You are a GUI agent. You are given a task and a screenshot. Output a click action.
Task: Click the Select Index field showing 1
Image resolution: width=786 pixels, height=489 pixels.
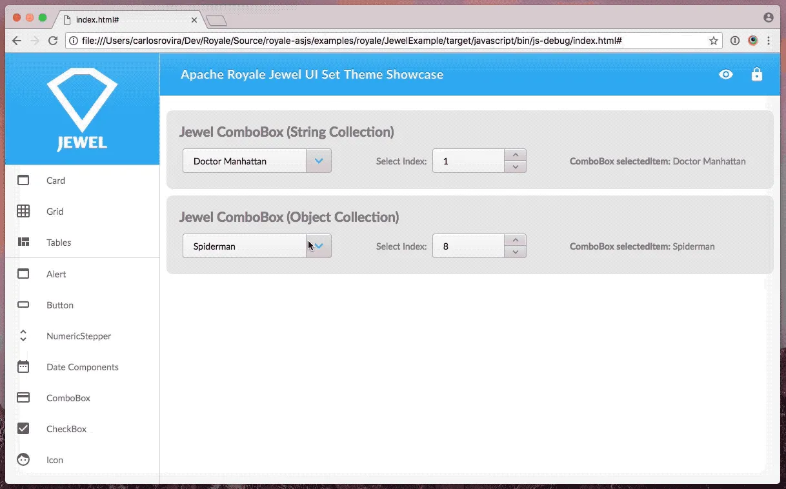468,161
